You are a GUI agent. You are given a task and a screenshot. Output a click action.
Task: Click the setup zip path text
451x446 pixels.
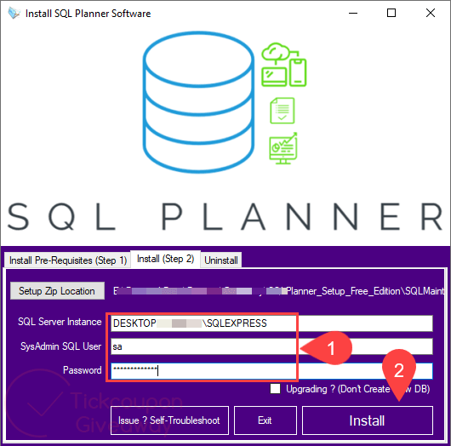tap(278, 291)
